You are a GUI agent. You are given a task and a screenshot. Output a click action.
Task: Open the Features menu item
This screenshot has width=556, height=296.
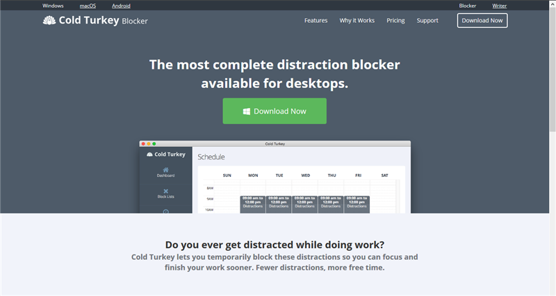[x=316, y=21]
